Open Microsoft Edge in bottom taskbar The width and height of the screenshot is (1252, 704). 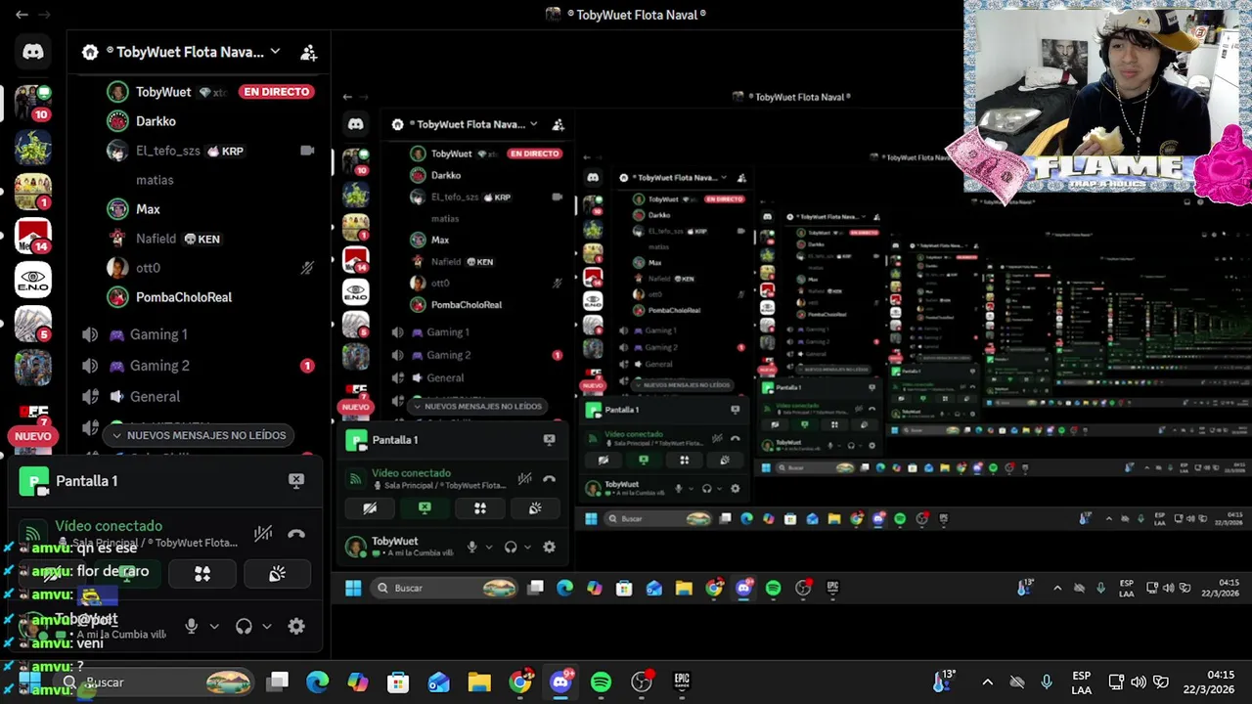click(x=317, y=682)
